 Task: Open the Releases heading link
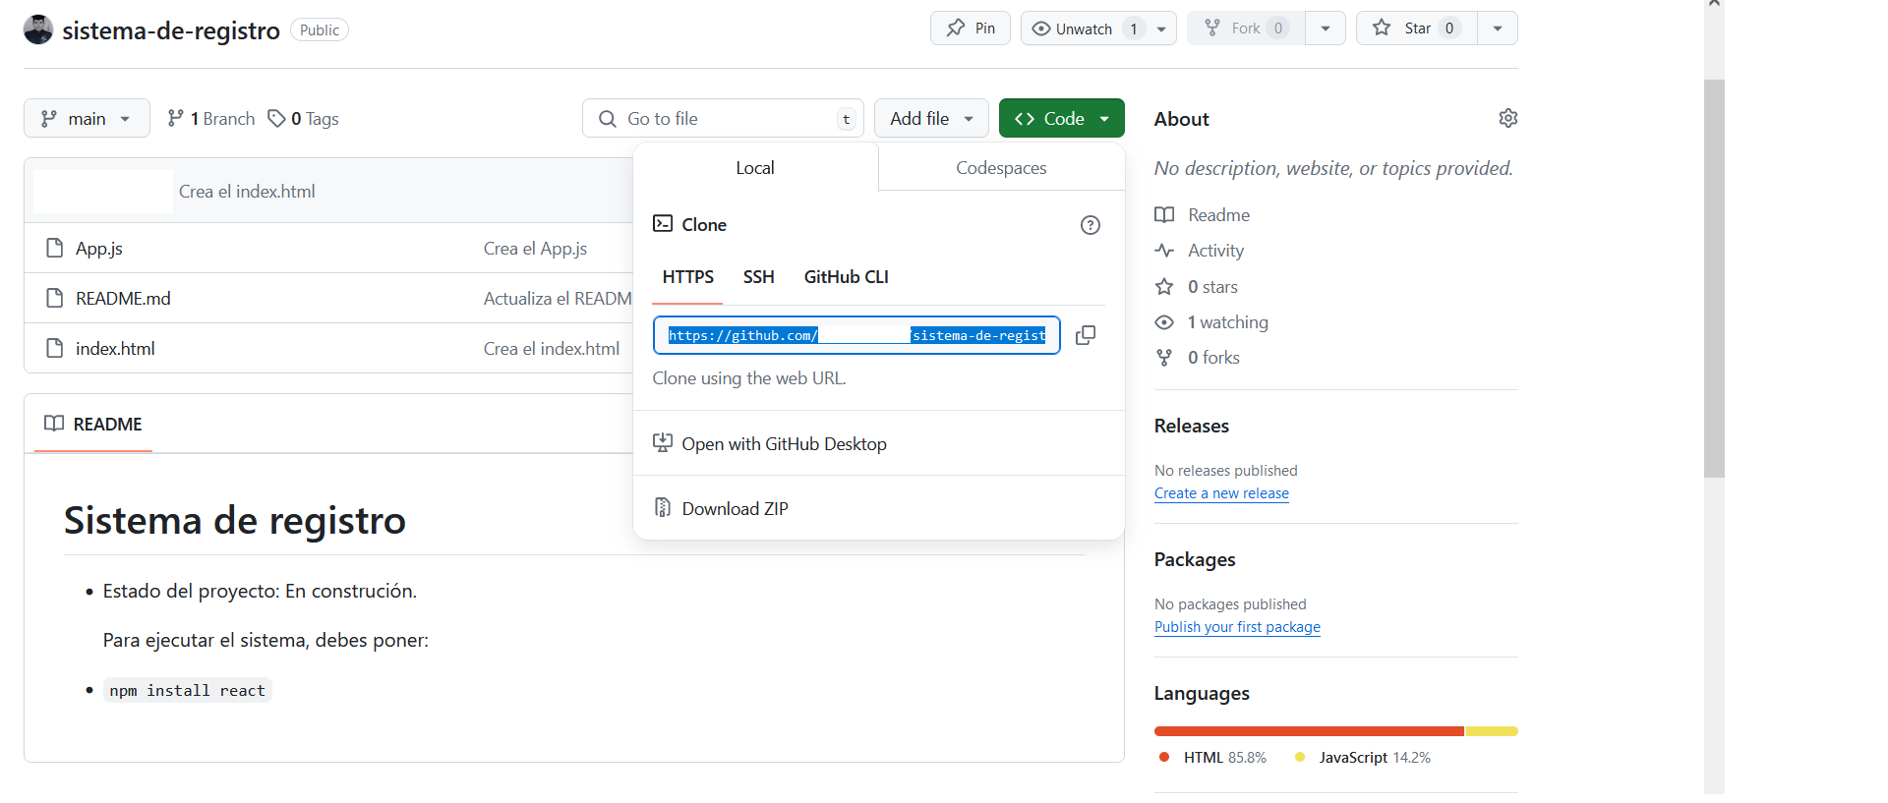[x=1191, y=426]
